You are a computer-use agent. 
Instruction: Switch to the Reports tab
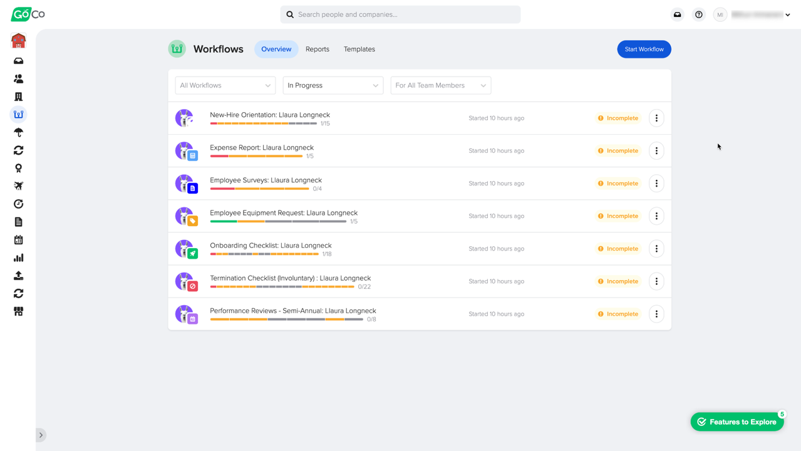click(x=317, y=49)
